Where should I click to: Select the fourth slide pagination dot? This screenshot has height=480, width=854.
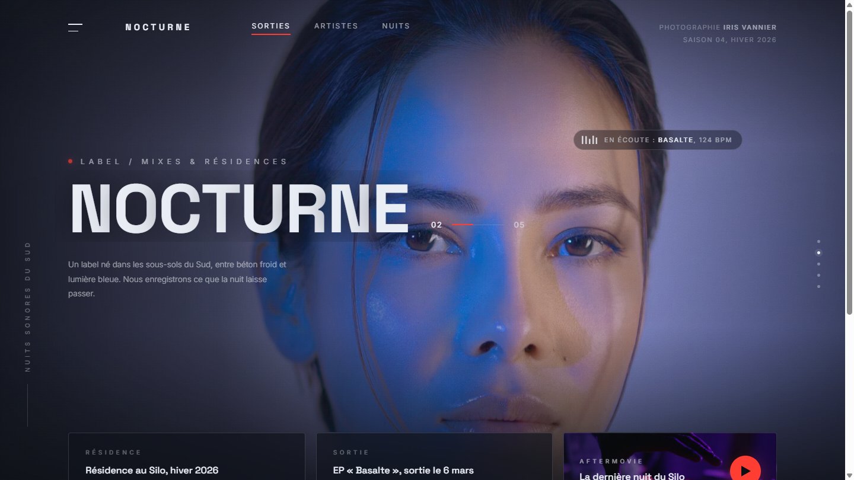[x=818, y=275]
